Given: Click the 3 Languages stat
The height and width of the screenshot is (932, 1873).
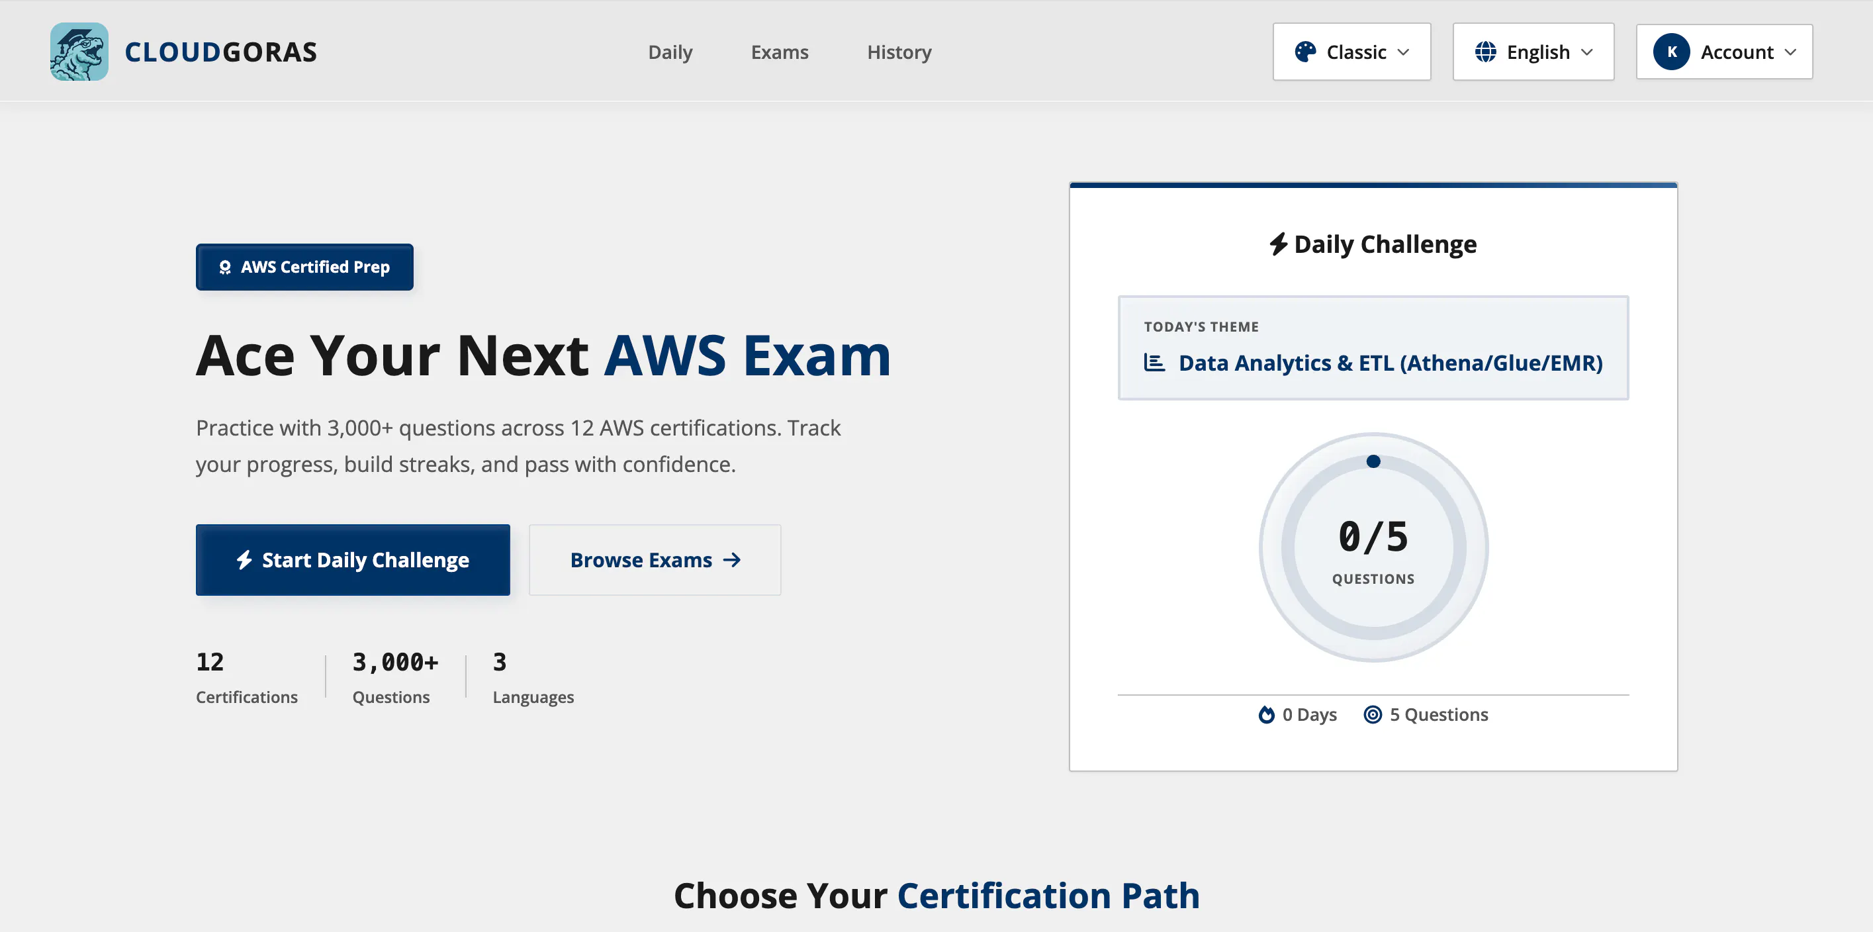Looking at the screenshot, I should point(533,678).
